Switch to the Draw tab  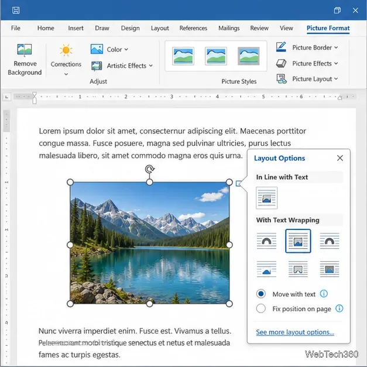pyautogui.click(x=102, y=28)
